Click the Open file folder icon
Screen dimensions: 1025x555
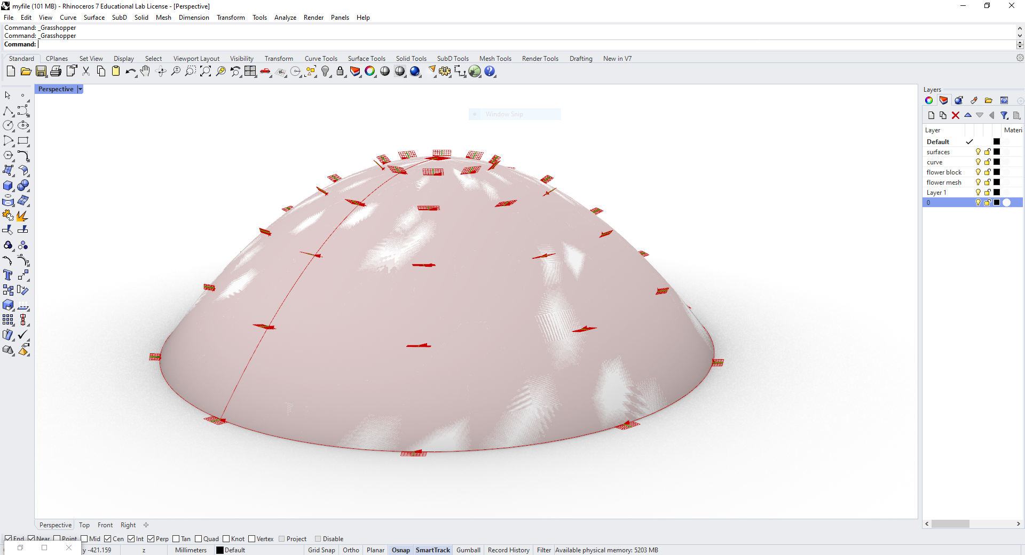coord(26,72)
